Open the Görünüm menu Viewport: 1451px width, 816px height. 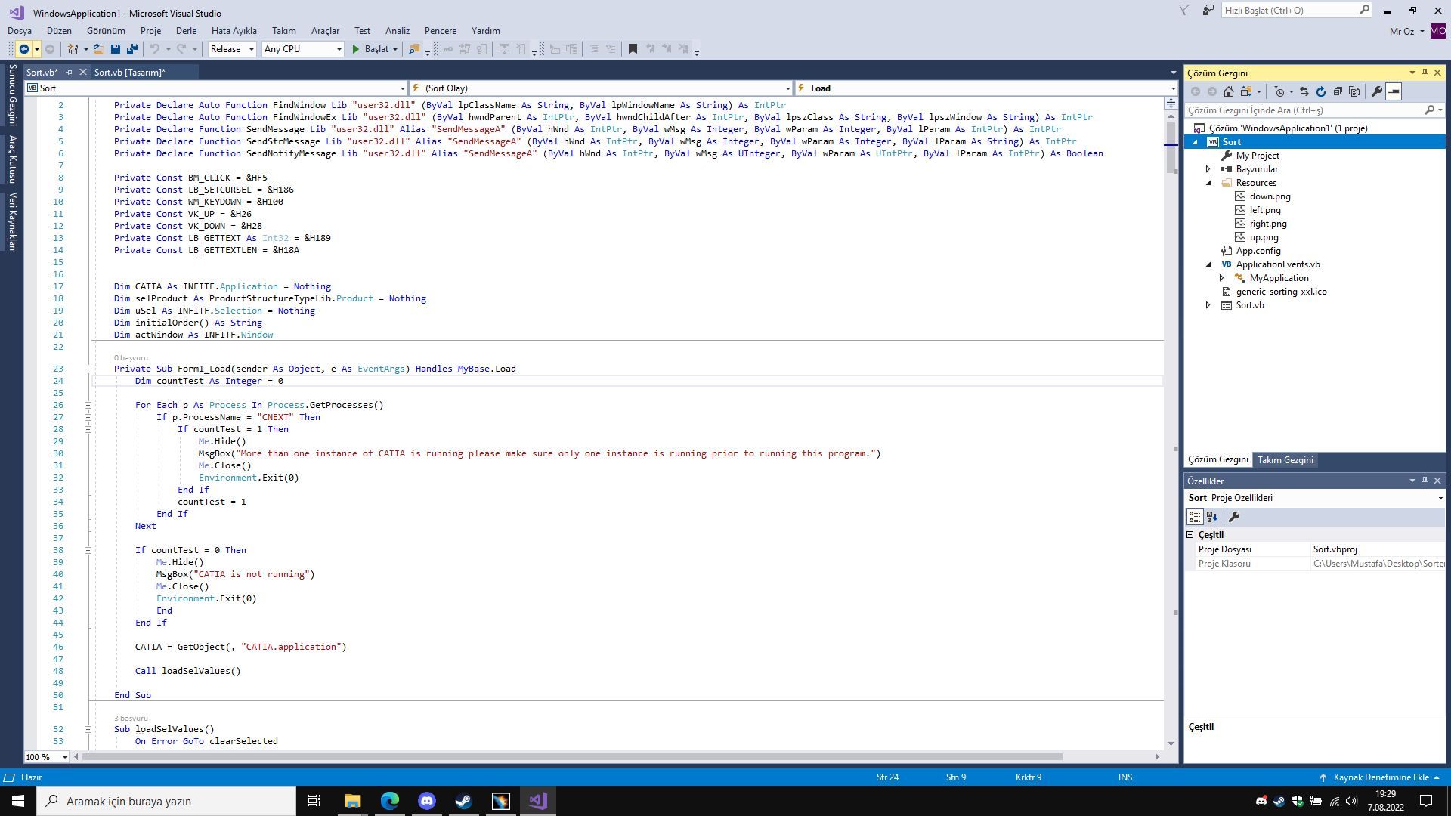click(x=106, y=31)
